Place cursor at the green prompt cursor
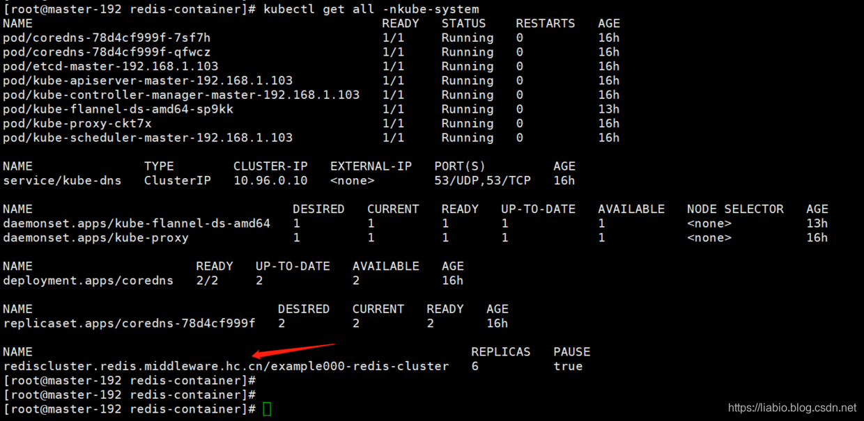 (268, 409)
